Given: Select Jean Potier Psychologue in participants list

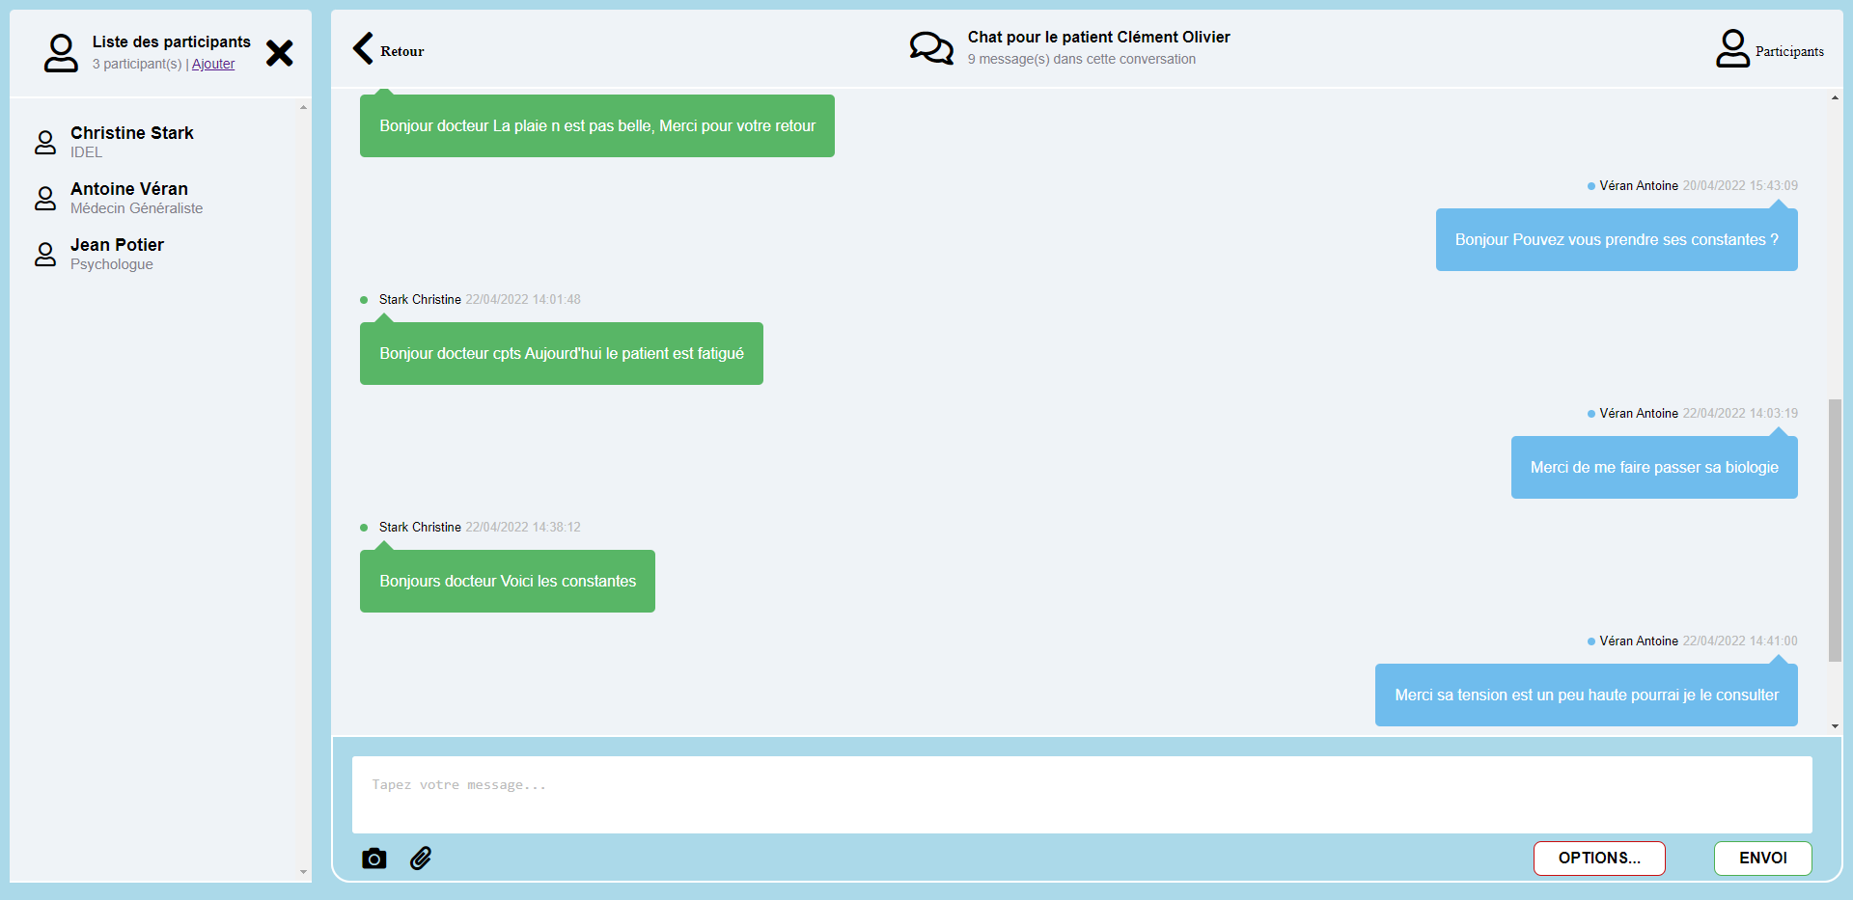Looking at the screenshot, I should [117, 254].
